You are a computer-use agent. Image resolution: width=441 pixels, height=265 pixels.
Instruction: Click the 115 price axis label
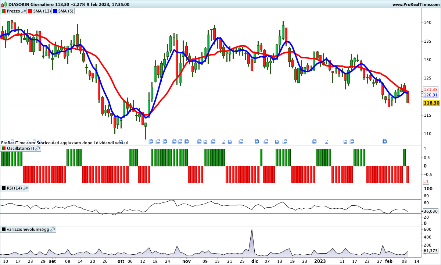click(x=427, y=115)
